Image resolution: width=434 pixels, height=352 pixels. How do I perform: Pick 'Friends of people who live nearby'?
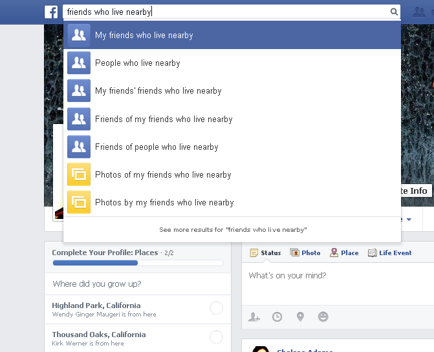point(232,147)
